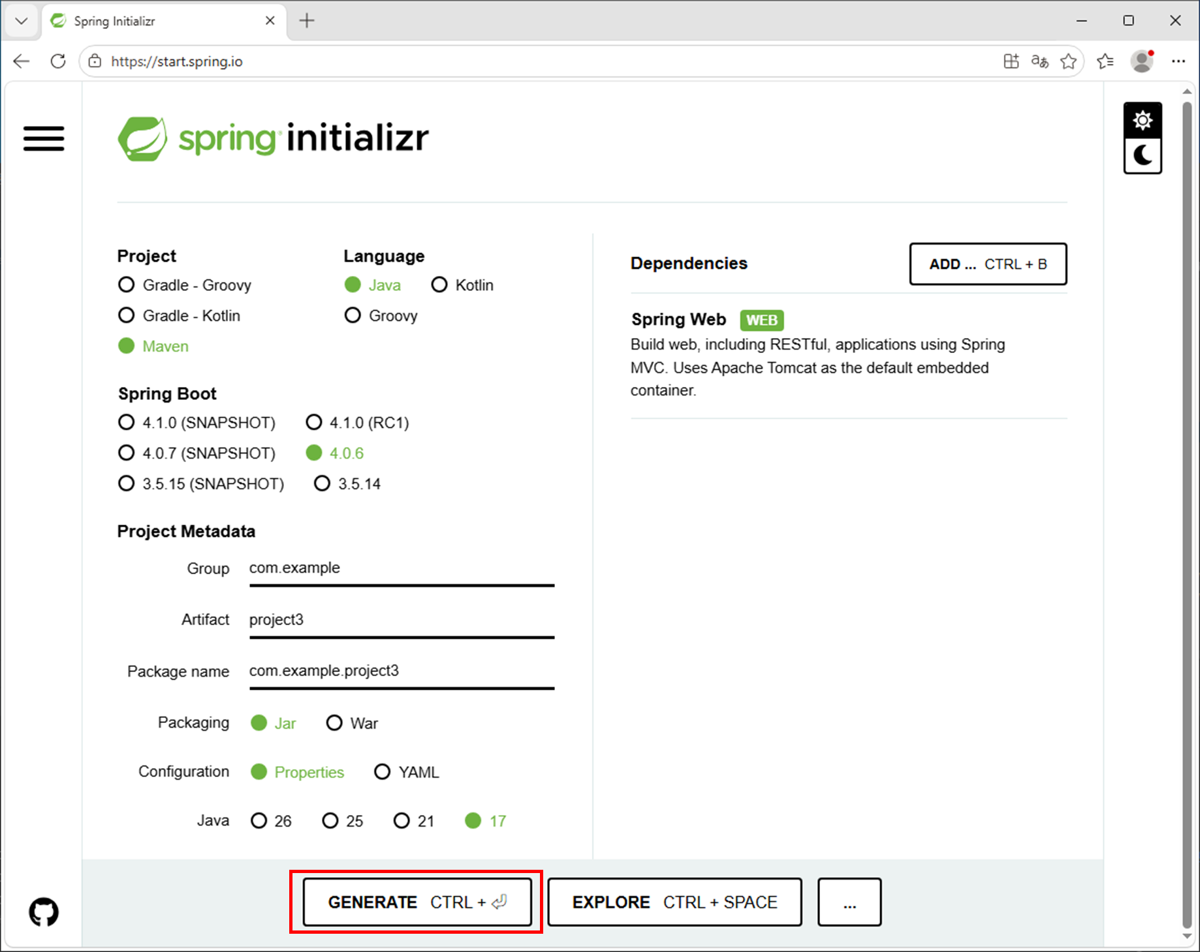Open the translate page icon
This screenshot has height=952, width=1200.
1039,61
